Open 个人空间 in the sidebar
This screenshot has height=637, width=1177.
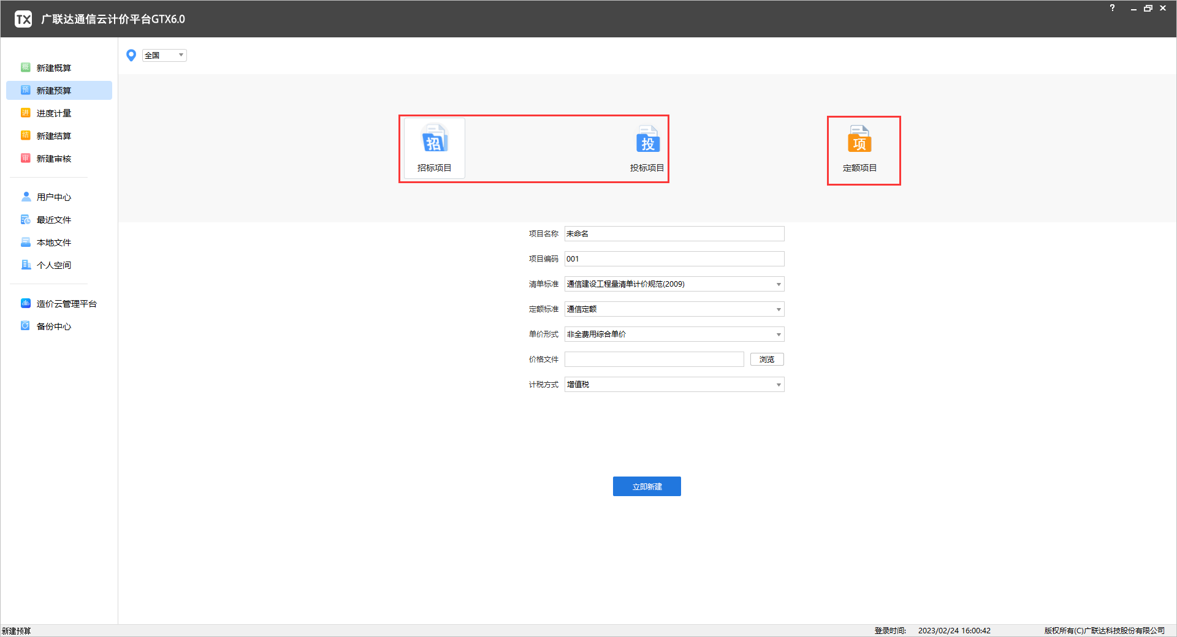coord(54,265)
